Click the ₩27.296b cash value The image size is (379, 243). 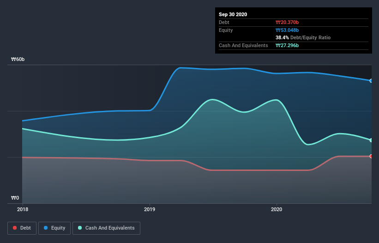click(x=287, y=45)
